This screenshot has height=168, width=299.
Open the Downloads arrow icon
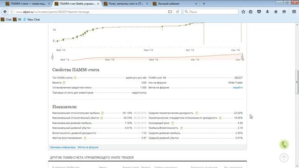267,12
